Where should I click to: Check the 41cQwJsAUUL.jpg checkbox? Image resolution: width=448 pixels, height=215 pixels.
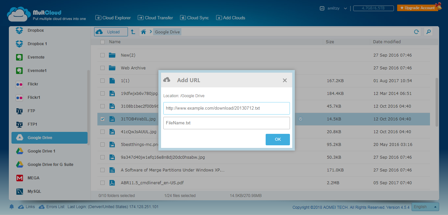[x=102, y=132]
